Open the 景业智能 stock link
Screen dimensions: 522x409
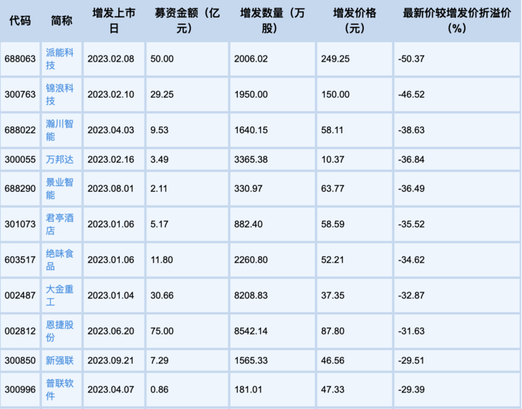click(x=59, y=188)
